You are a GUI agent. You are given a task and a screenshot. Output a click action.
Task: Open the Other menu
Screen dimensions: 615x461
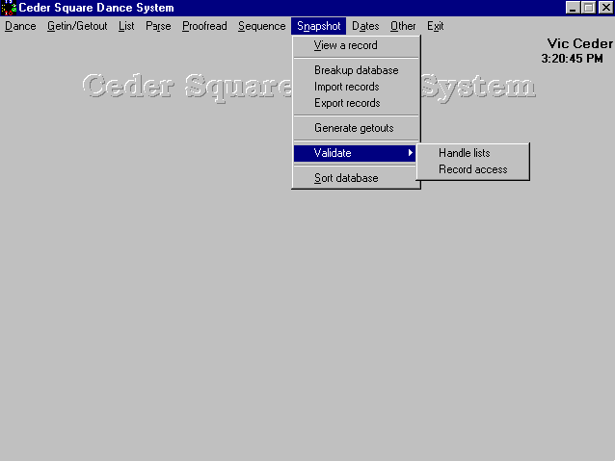(403, 26)
